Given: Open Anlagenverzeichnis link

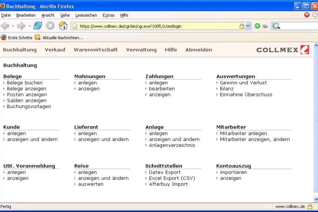Looking at the screenshot, I should click(x=172, y=145).
